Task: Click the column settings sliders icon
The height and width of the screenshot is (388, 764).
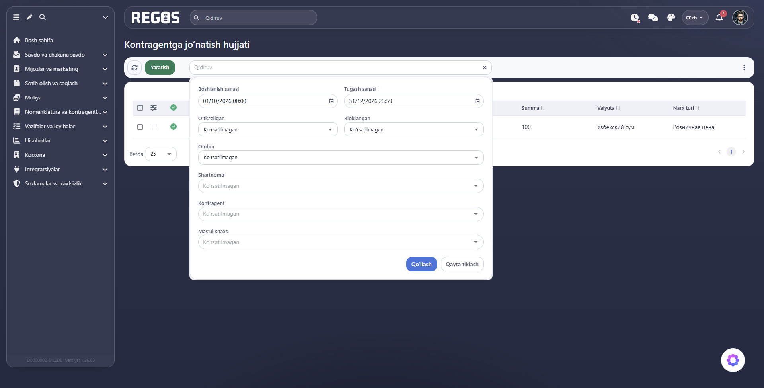Action: tap(154, 108)
